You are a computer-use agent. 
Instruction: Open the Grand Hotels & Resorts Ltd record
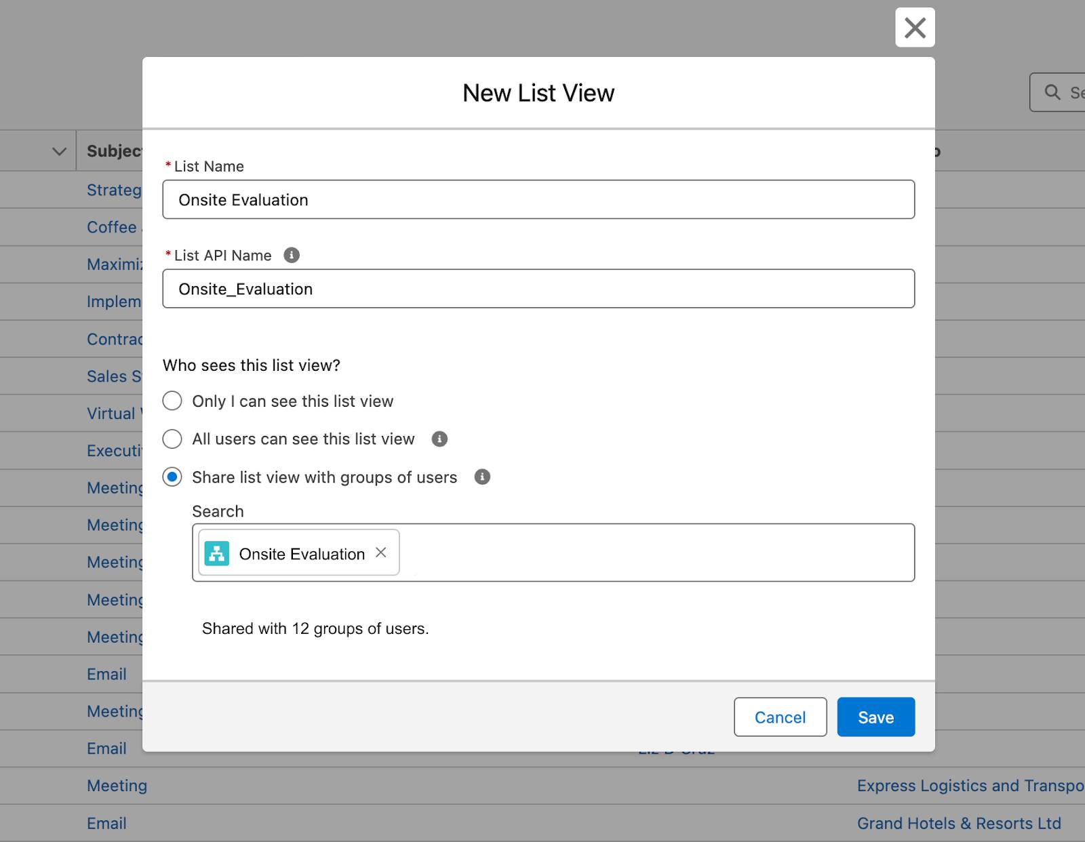tap(959, 822)
